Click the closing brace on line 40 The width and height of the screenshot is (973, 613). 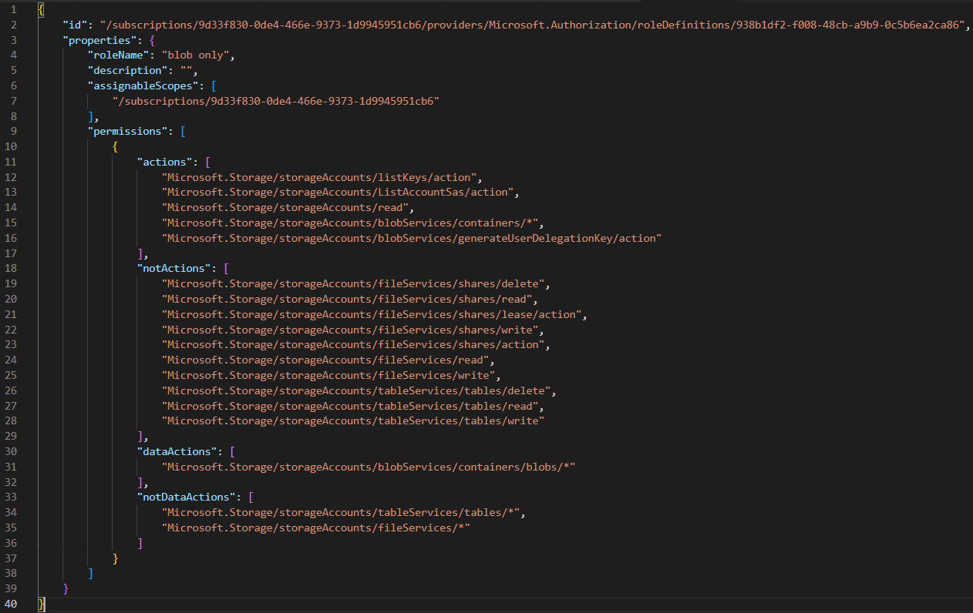42,604
